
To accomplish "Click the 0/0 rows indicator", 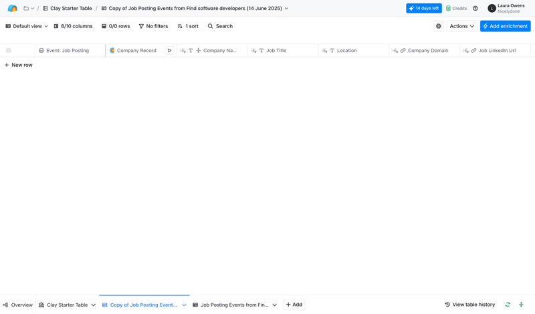I will coord(116,26).
